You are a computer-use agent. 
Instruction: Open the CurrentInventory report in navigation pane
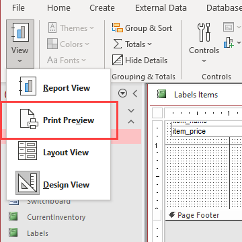(x=56, y=217)
